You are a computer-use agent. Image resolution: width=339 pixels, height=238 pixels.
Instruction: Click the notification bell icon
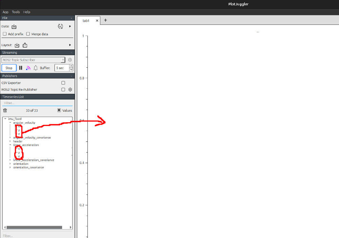(36, 68)
